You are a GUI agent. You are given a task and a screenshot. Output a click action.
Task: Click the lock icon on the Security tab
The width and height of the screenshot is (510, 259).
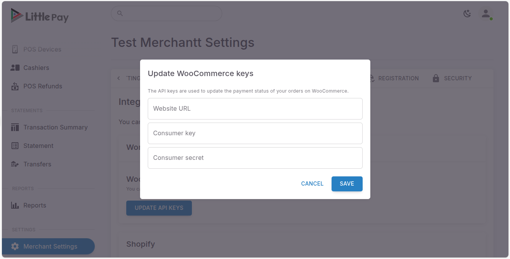(436, 78)
